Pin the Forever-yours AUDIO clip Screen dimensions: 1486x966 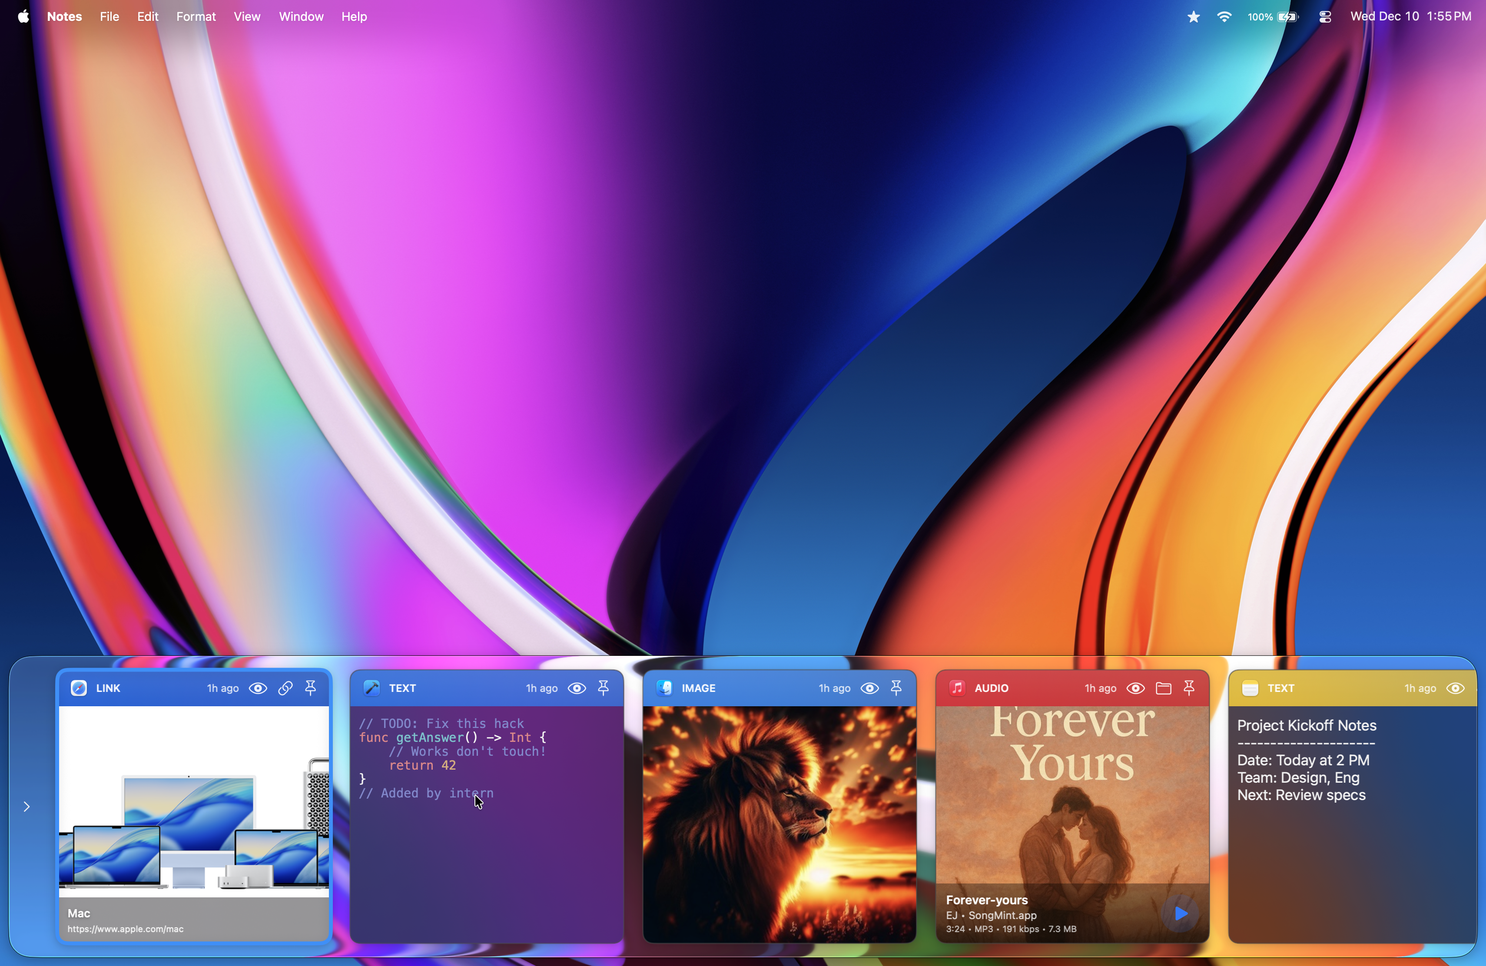point(1189,688)
